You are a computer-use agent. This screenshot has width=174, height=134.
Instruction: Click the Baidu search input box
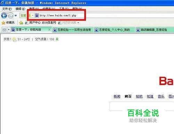click(142, 106)
